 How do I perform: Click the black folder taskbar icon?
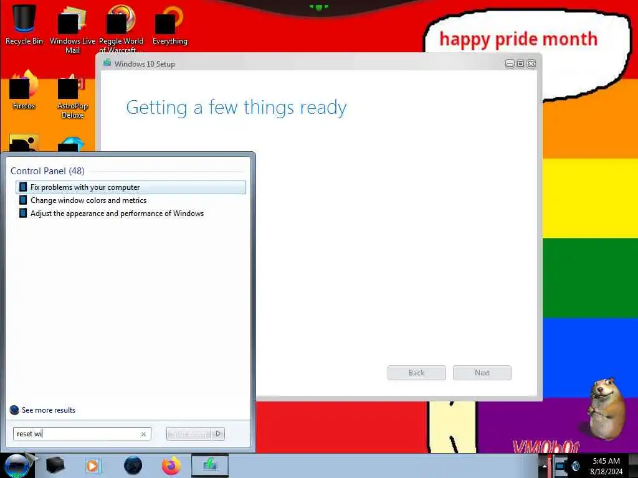(55, 466)
